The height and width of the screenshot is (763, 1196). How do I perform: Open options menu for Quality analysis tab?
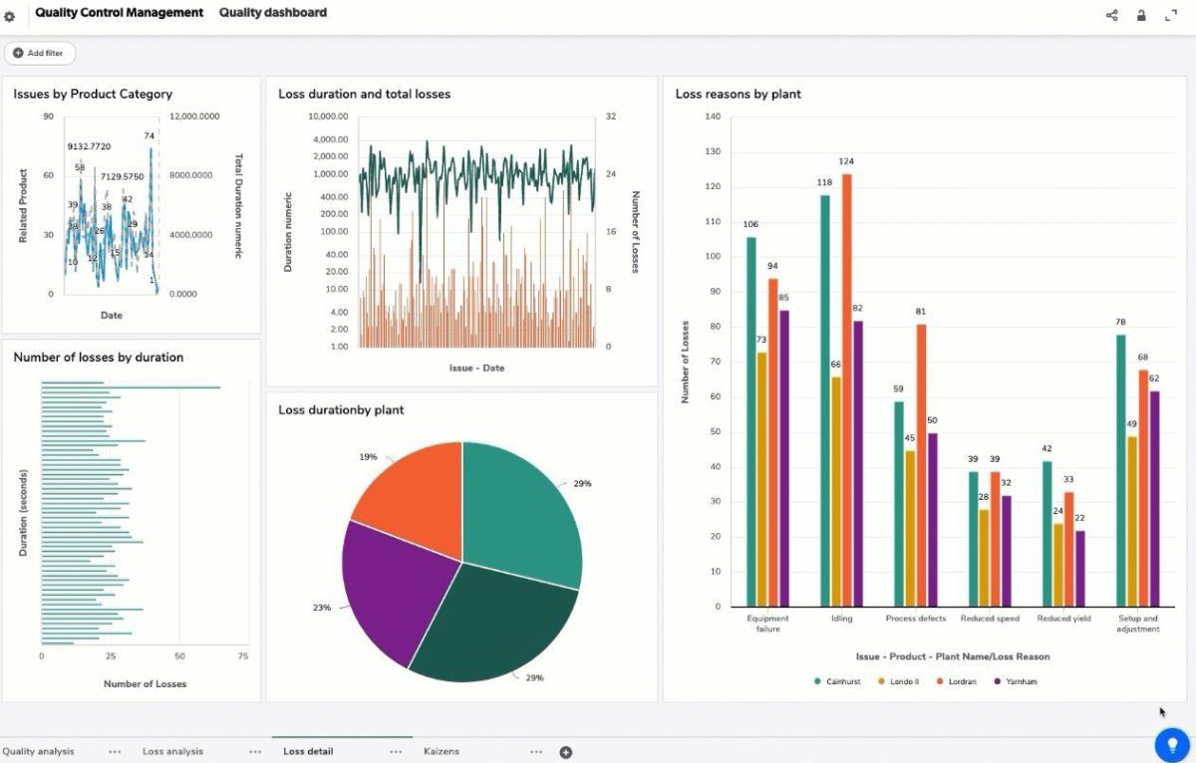115,752
